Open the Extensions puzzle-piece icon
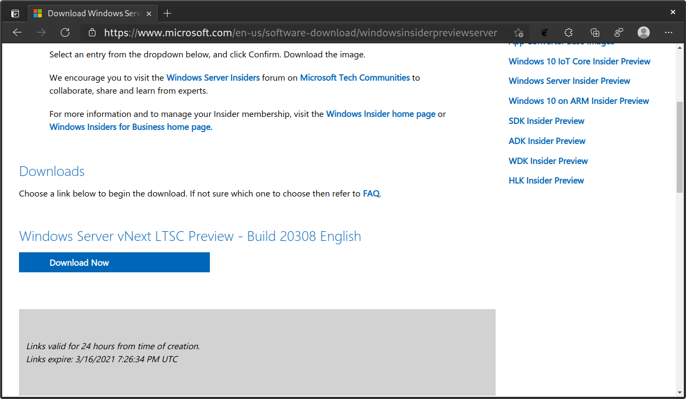The width and height of the screenshot is (686, 399). pyautogui.click(x=568, y=32)
